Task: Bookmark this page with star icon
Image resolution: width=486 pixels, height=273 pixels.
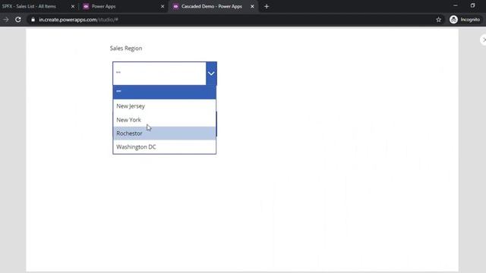Action: (439, 20)
